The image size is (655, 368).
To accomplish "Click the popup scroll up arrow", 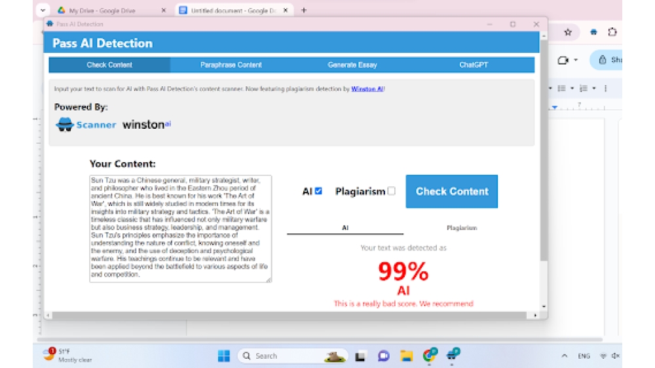I will [x=544, y=36].
